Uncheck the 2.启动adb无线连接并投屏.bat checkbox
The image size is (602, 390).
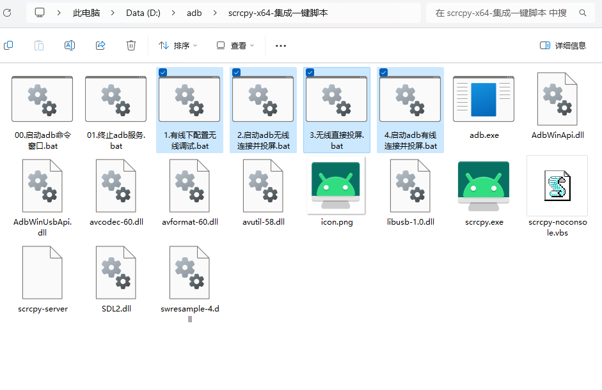[237, 72]
